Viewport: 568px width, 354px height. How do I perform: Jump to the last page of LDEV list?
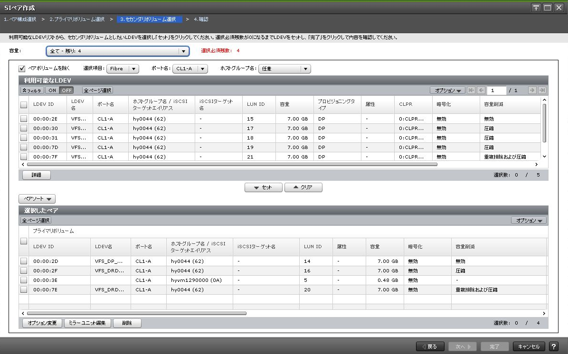(x=542, y=90)
